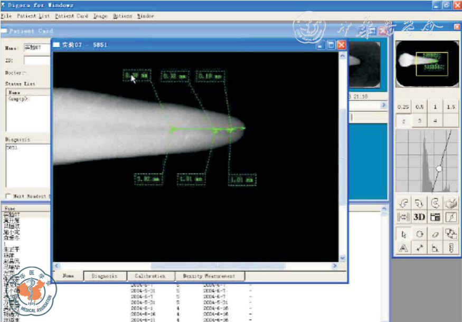
Task: Open the Image menu
Action: click(x=100, y=16)
